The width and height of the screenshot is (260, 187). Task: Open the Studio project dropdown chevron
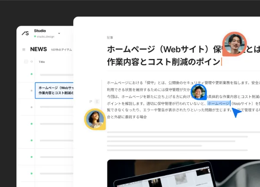pyautogui.click(x=59, y=33)
